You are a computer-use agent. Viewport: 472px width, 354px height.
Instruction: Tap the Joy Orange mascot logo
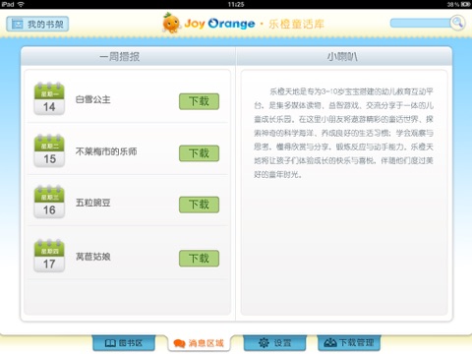coord(171,23)
